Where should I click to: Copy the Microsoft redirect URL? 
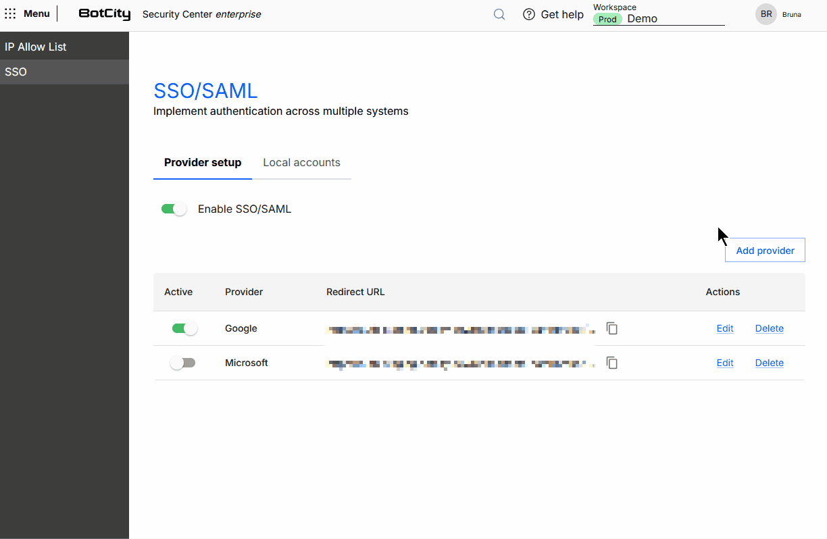click(612, 363)
